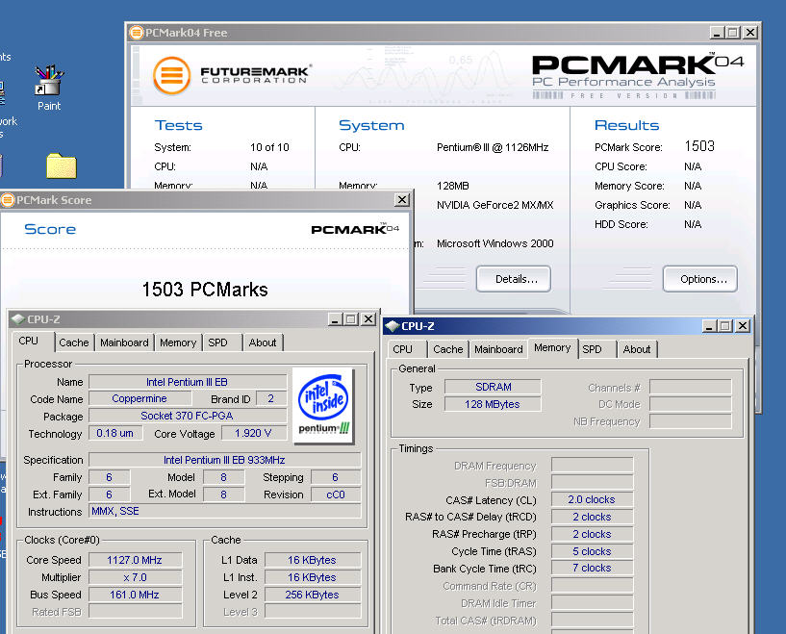Image resolution: width=786 pixels, height=634 pixels.
Task: Click the System tests value 10 of 10
Action: [x=269, y=147]
